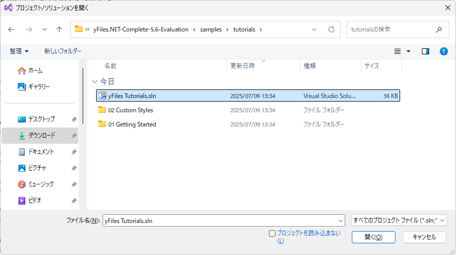Click the back navigation arrow
The width and height of the screenshot is (456, 255).
coord(12,29)
